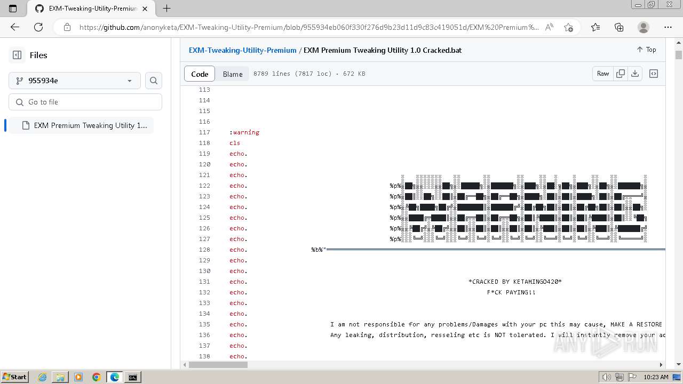Screen dimensions: 683x384
Task: Close the EXM-Tweaking-Utility-Premium browser tab
Action: pyautogui.click(x=145, y=9)
